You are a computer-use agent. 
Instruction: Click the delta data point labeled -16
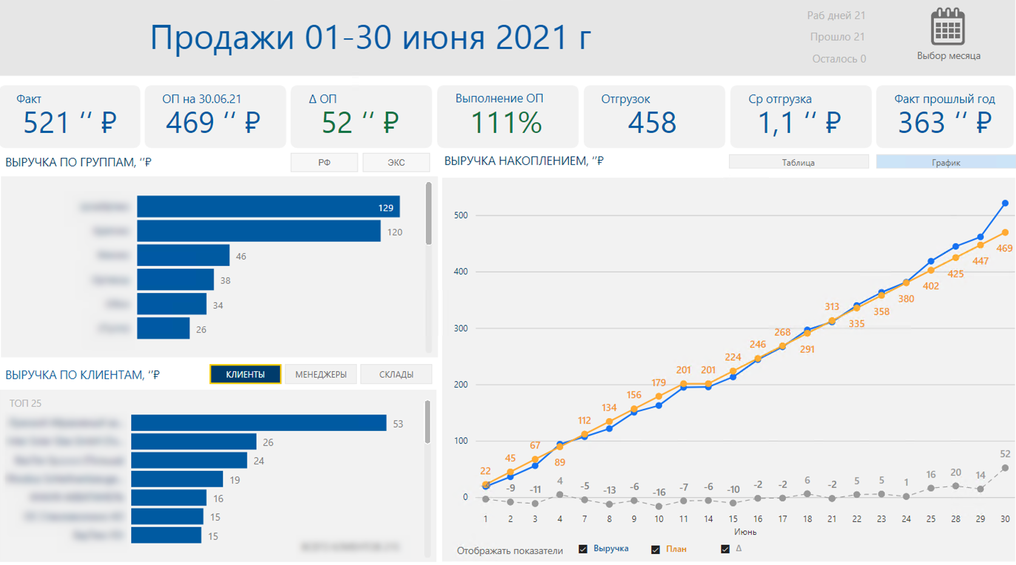pos(659,506)
